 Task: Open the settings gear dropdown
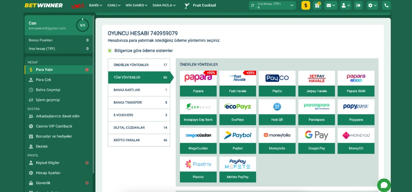372,5
